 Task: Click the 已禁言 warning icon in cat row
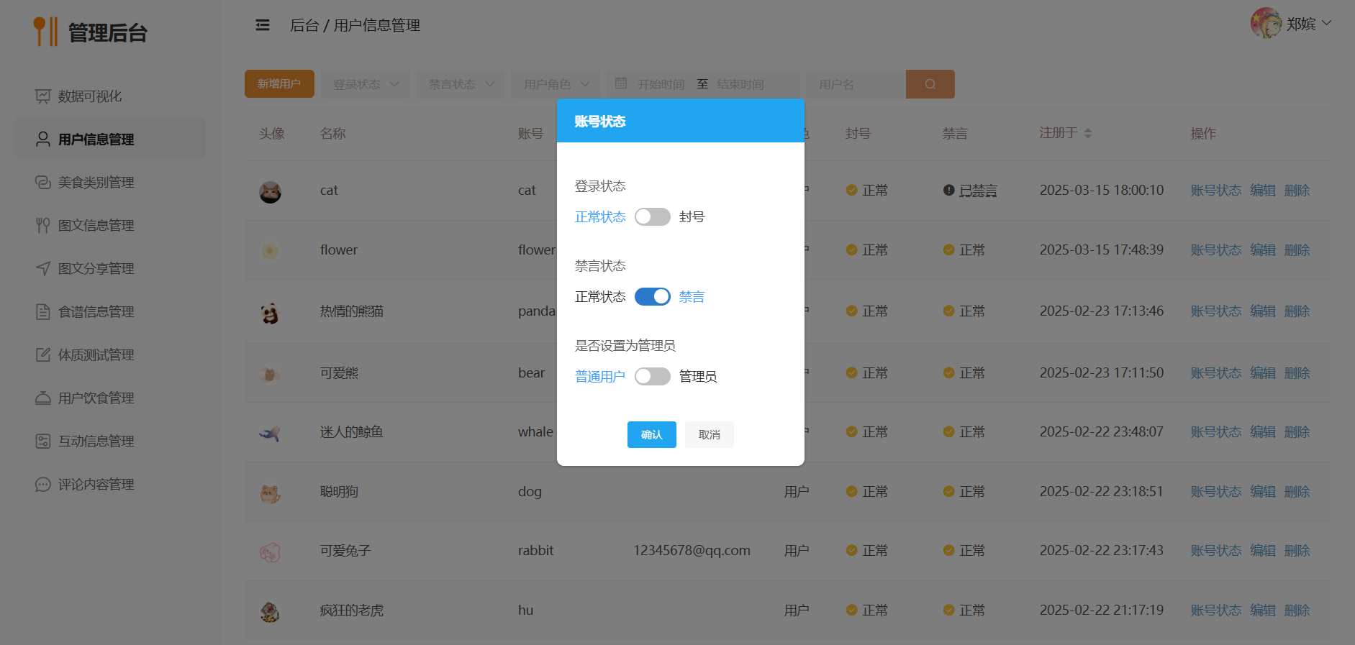point(948,191)
